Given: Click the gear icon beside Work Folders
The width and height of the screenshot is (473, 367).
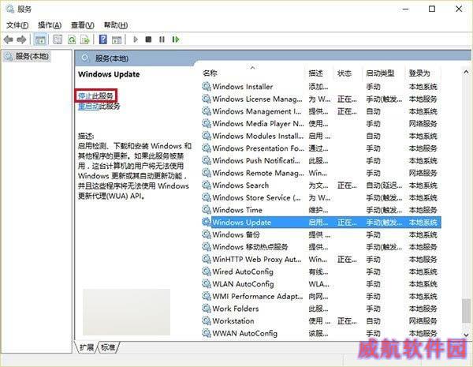Looking at the screenshot, I should tap(207, 309).
